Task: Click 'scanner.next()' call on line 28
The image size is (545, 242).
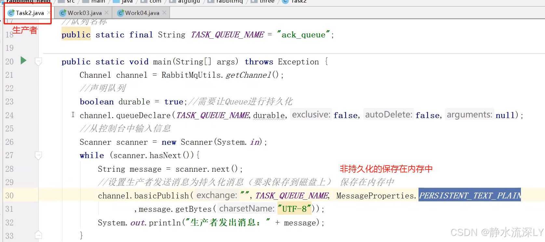Action: 207,169
